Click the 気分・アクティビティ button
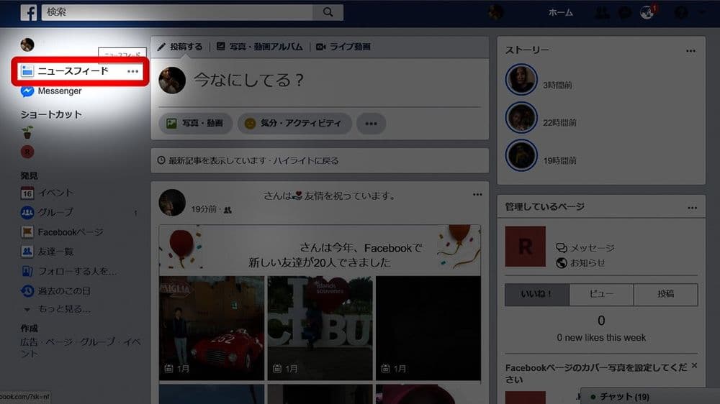The image size is (720, 404). (x=294, y=123)
